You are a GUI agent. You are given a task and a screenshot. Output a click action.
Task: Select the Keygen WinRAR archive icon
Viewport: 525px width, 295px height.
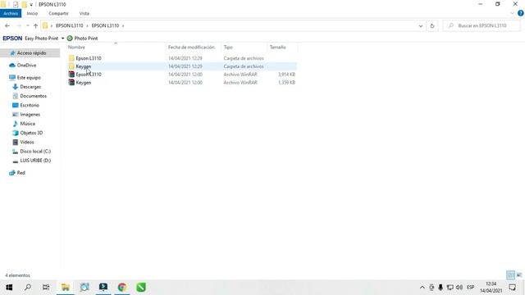point(71,82)
